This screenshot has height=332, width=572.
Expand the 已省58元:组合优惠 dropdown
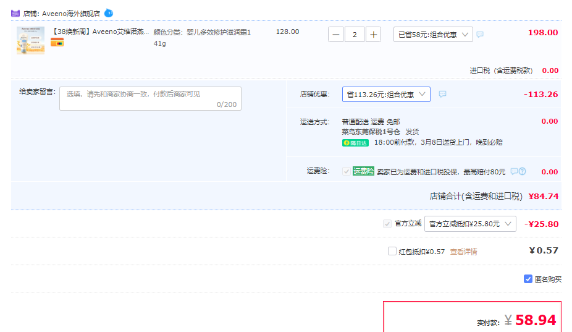(433, 35)
